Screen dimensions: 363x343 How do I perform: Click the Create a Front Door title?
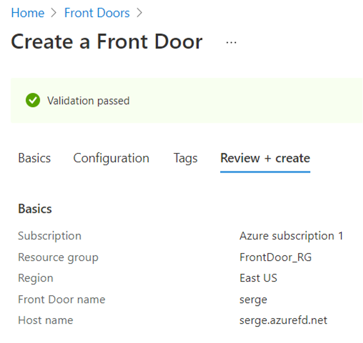tap(107, 41)
